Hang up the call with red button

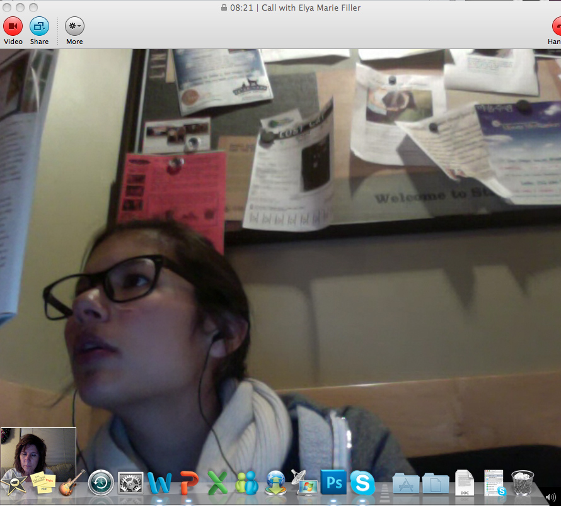coord(557,26)
